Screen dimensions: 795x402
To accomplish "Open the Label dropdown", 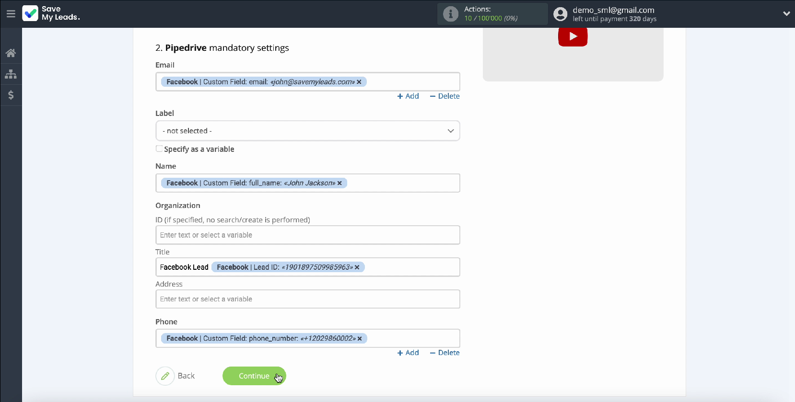I will pos(308,131).
